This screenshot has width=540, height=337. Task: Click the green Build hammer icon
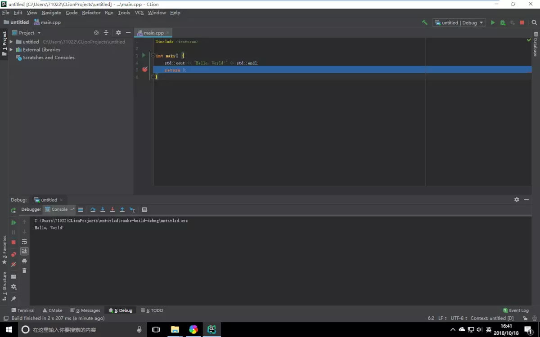(x=424, y=22)
